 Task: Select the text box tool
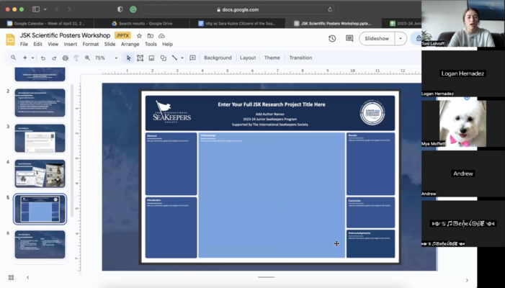pyautogui.click(x=140, y=58)
